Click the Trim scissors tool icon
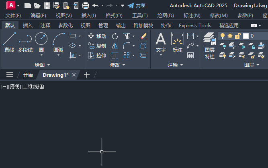Viewport: 268px width, 168px height. [x=127, y=36]
